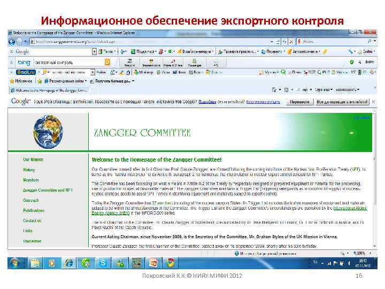Viewport: 385px width, 289px height.
Task: Open the Страница menu in command bar
Action: click(x=324, y=90)
